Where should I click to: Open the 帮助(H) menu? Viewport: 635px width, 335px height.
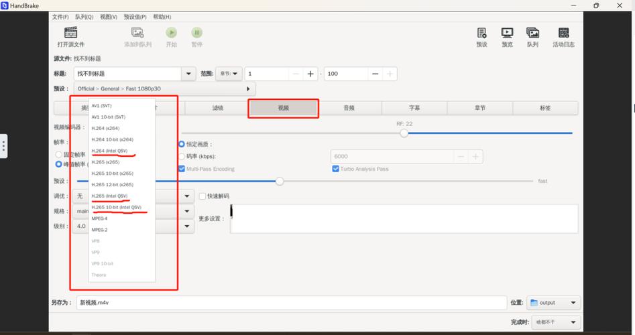point(162,17)
